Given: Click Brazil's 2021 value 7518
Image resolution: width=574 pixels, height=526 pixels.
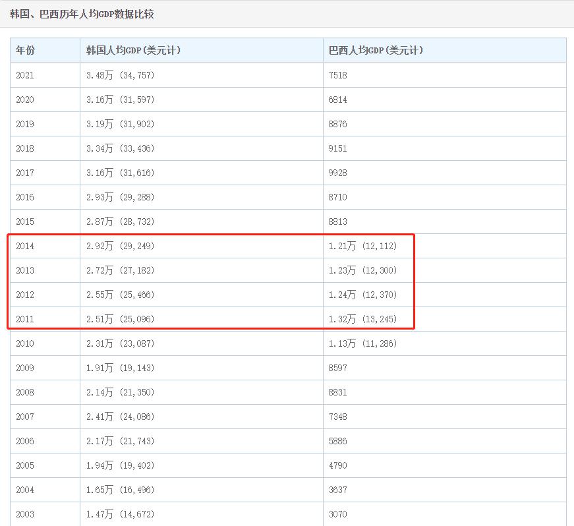Looking at the screenshot, I should point(338,75).
